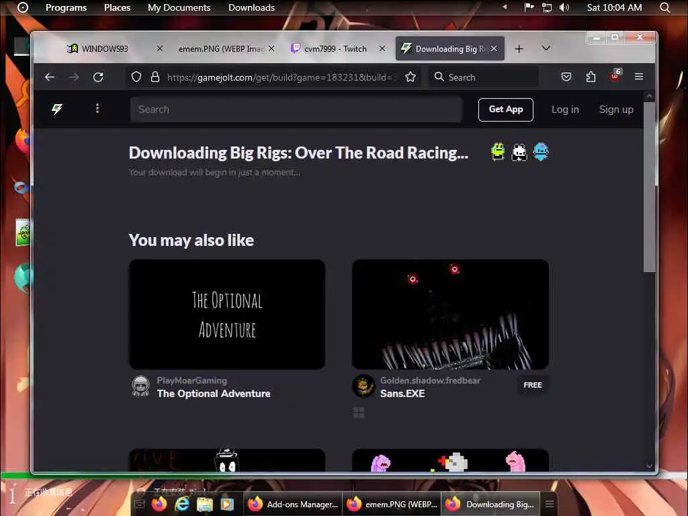Visit Golden.shadow.fredbear developer profile
The height and width of the screenshot is (516, 688).
pyautogui.click(x=430, y=380)
